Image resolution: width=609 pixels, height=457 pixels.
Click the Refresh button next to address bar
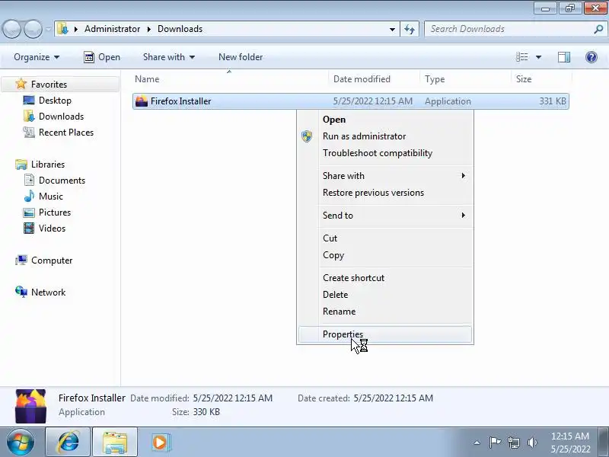click(x=410, y=29)
